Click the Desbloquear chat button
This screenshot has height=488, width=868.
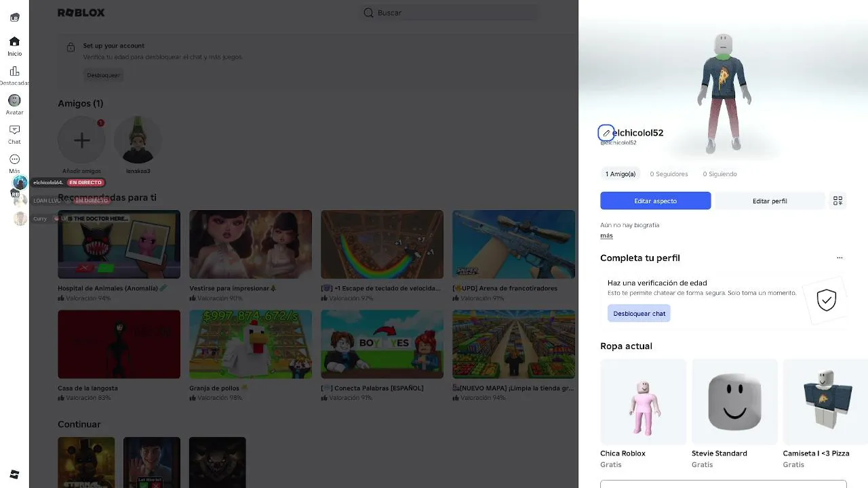point(639,313)
